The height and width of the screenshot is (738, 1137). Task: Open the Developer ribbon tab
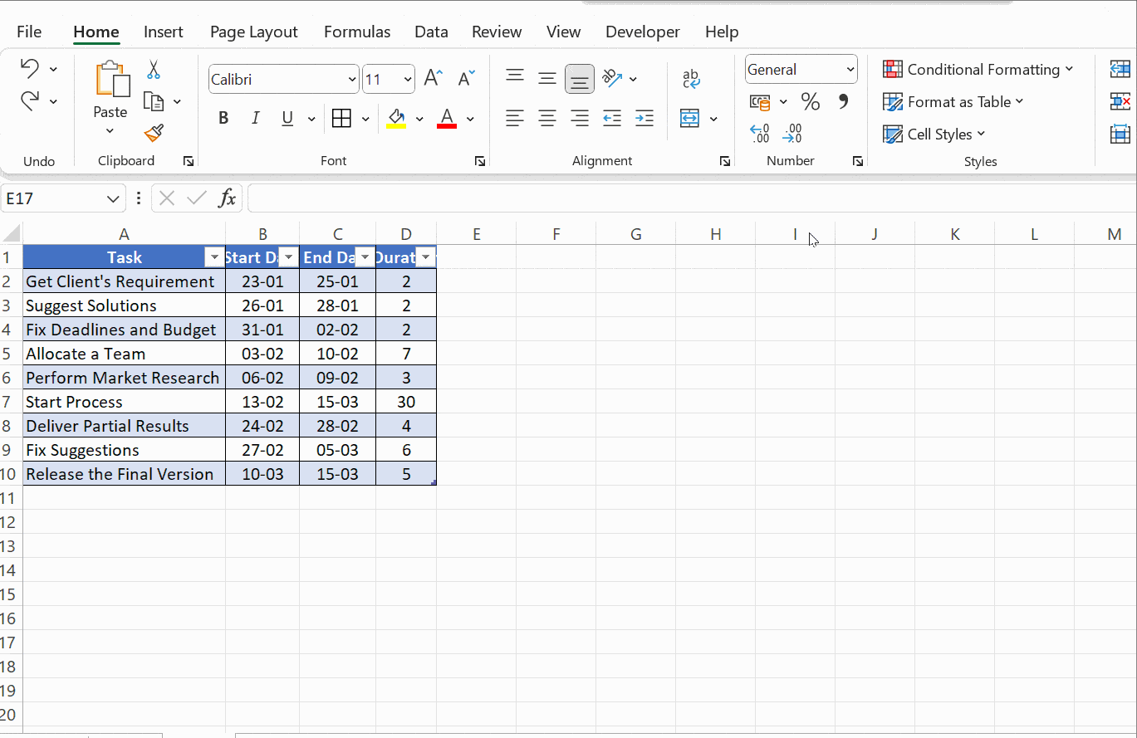[642, 32]
